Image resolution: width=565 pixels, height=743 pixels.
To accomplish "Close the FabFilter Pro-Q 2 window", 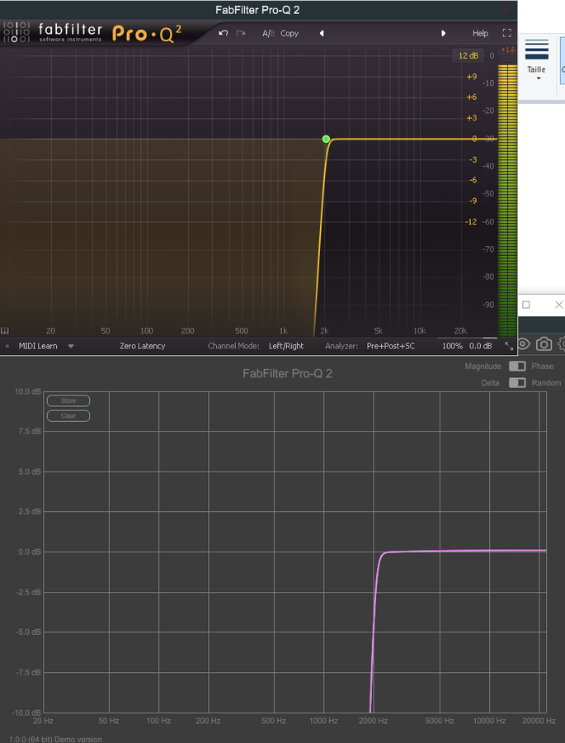I will point(506,10).
